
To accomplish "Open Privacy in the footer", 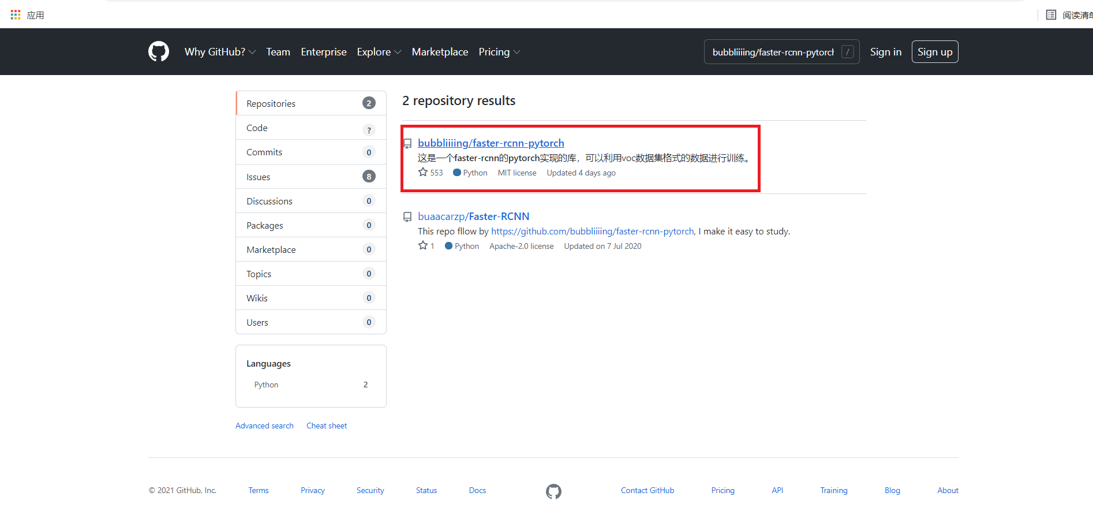I will [313, 490].
